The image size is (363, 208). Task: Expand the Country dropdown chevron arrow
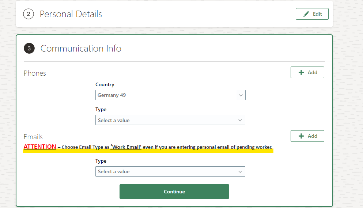click(241, 95)
